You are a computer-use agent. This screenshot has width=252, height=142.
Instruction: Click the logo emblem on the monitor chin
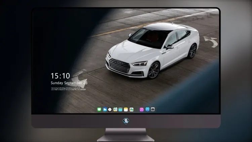tap(126, 121)
